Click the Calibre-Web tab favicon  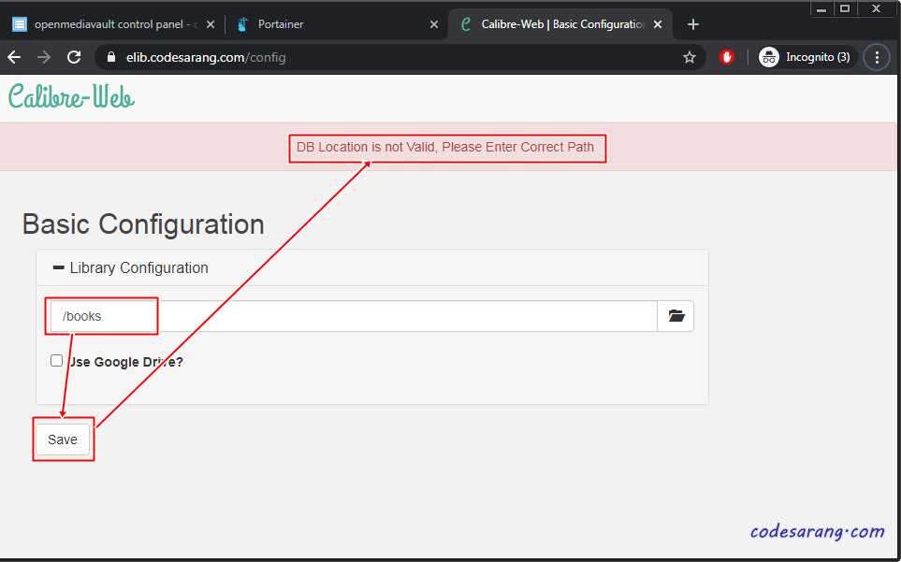[x=466, y=24]
